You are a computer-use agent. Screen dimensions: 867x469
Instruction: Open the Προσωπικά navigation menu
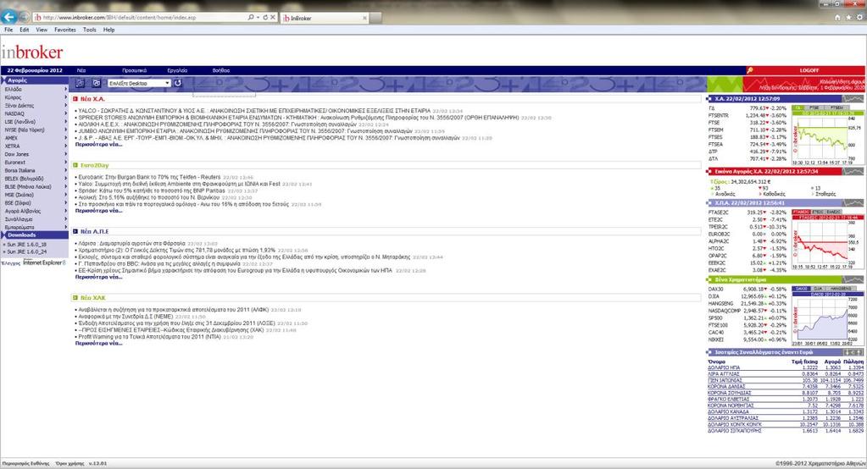pyautogui.click(x=135, y=71)
